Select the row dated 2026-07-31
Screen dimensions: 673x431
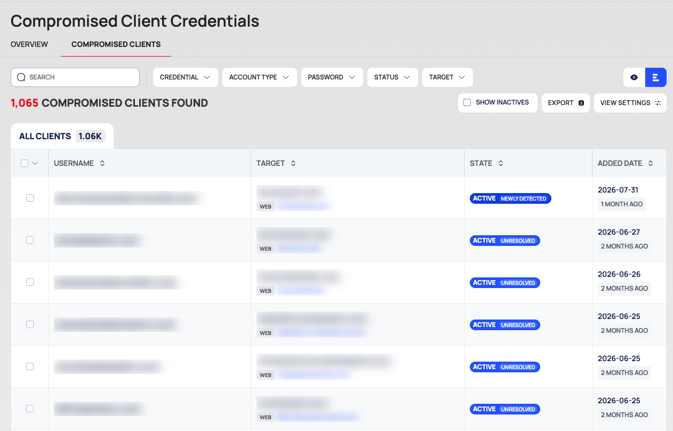(30, 198)
